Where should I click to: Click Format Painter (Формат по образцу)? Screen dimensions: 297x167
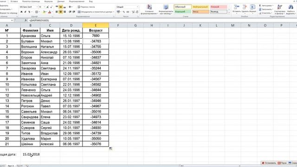(8, 13)
